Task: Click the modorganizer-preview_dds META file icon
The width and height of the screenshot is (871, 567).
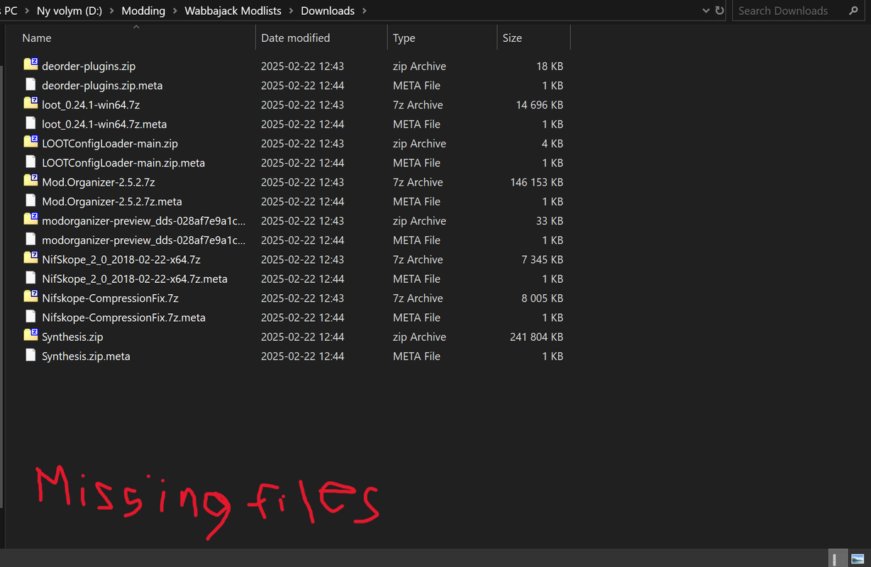Action: point(30,240)
